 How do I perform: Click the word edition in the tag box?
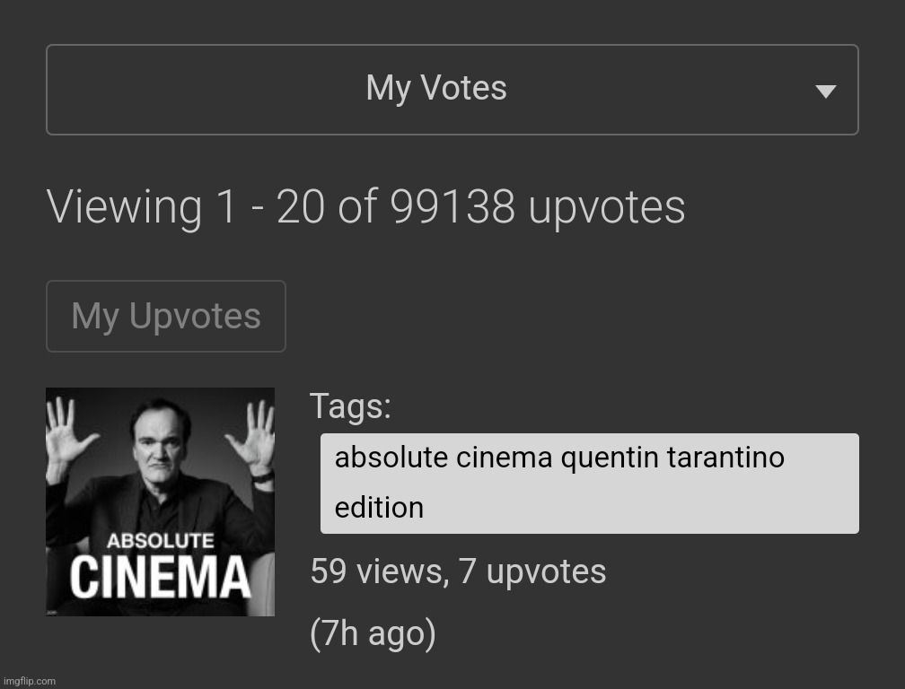[x=379, y=508]
